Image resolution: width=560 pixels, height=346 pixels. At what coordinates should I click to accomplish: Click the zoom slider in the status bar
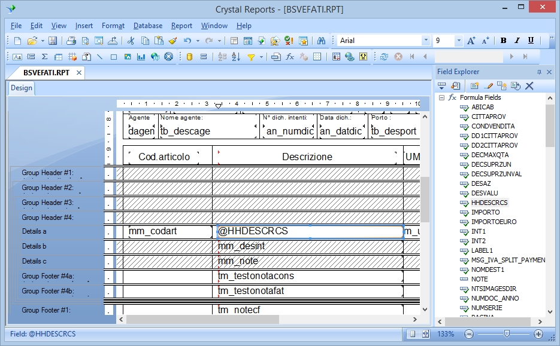point(507,334)
